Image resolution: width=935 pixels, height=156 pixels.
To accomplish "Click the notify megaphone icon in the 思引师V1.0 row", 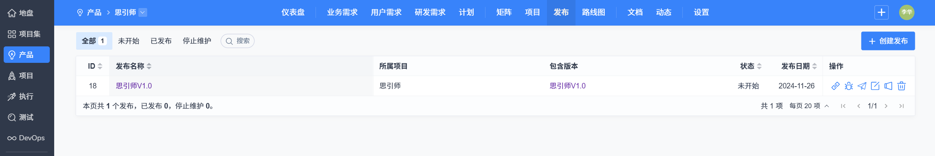I will point(888,86).
